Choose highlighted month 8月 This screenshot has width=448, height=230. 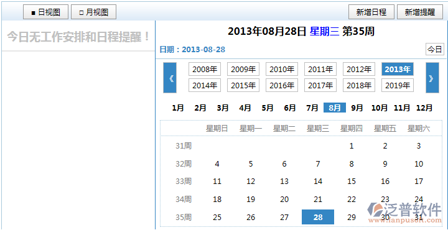pyautogui.click(x=335, y=108)
